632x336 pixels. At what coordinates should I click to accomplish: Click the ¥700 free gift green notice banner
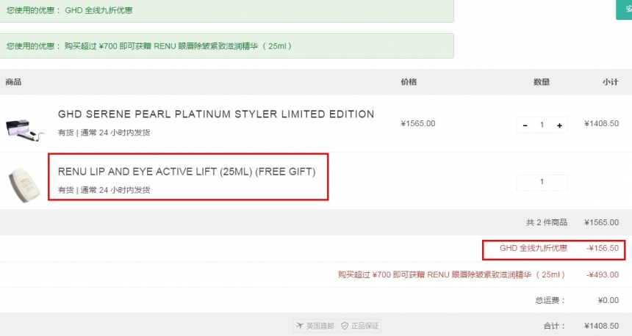226,46
